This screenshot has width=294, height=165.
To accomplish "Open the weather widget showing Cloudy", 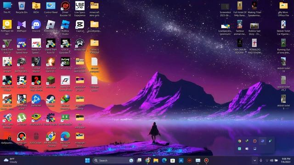I will coord(11,160).
